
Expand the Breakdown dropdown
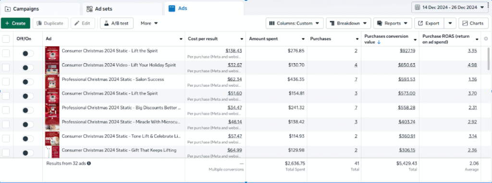click(349, 23)
